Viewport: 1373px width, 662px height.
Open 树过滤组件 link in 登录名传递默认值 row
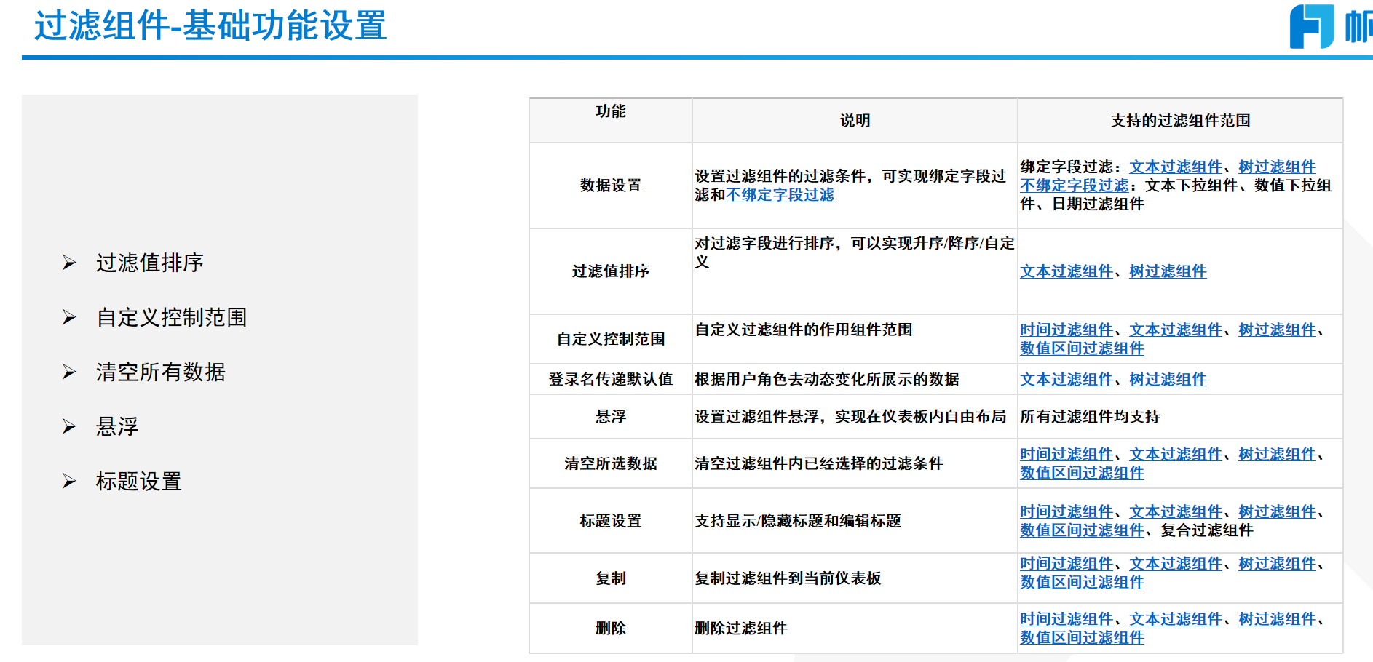click(1168, 379)
